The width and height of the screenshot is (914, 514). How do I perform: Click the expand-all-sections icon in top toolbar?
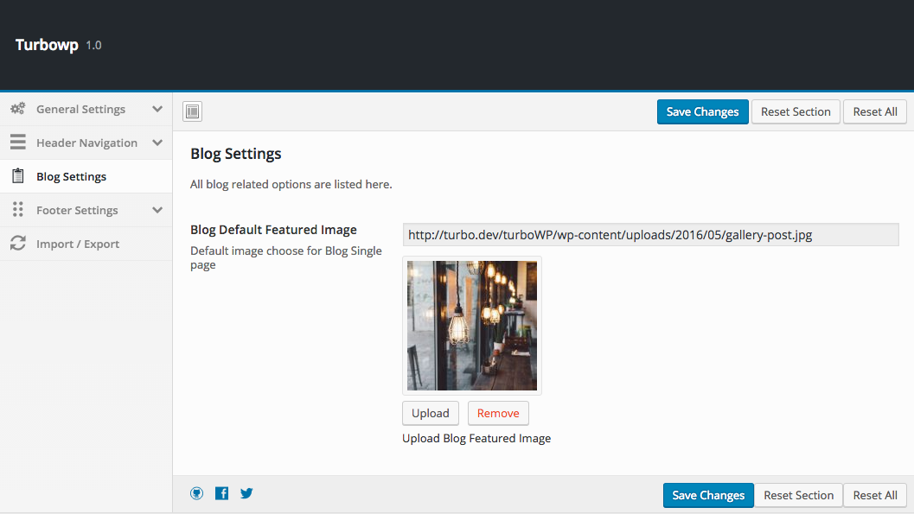click(192, 111)
